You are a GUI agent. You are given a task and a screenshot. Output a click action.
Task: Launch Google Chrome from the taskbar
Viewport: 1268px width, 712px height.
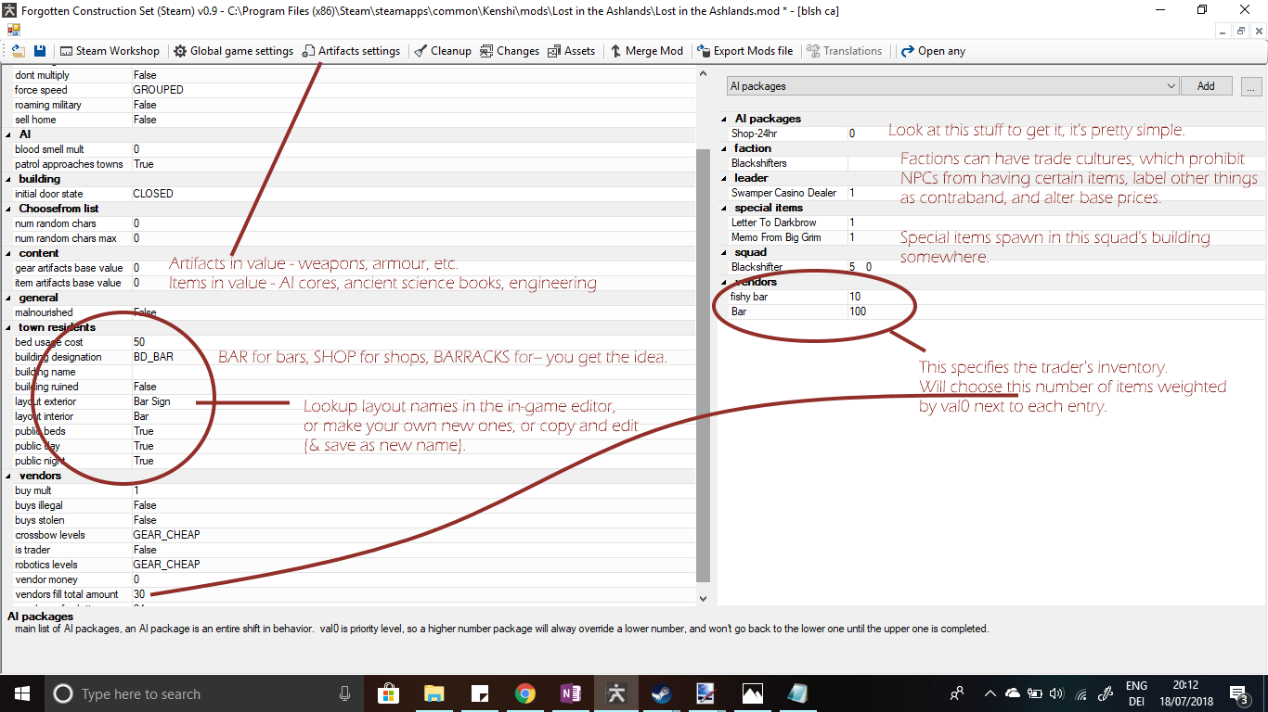524,693
